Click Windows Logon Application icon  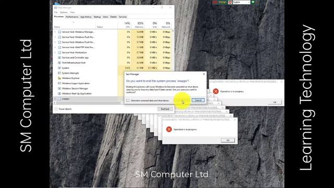[59, 83]
